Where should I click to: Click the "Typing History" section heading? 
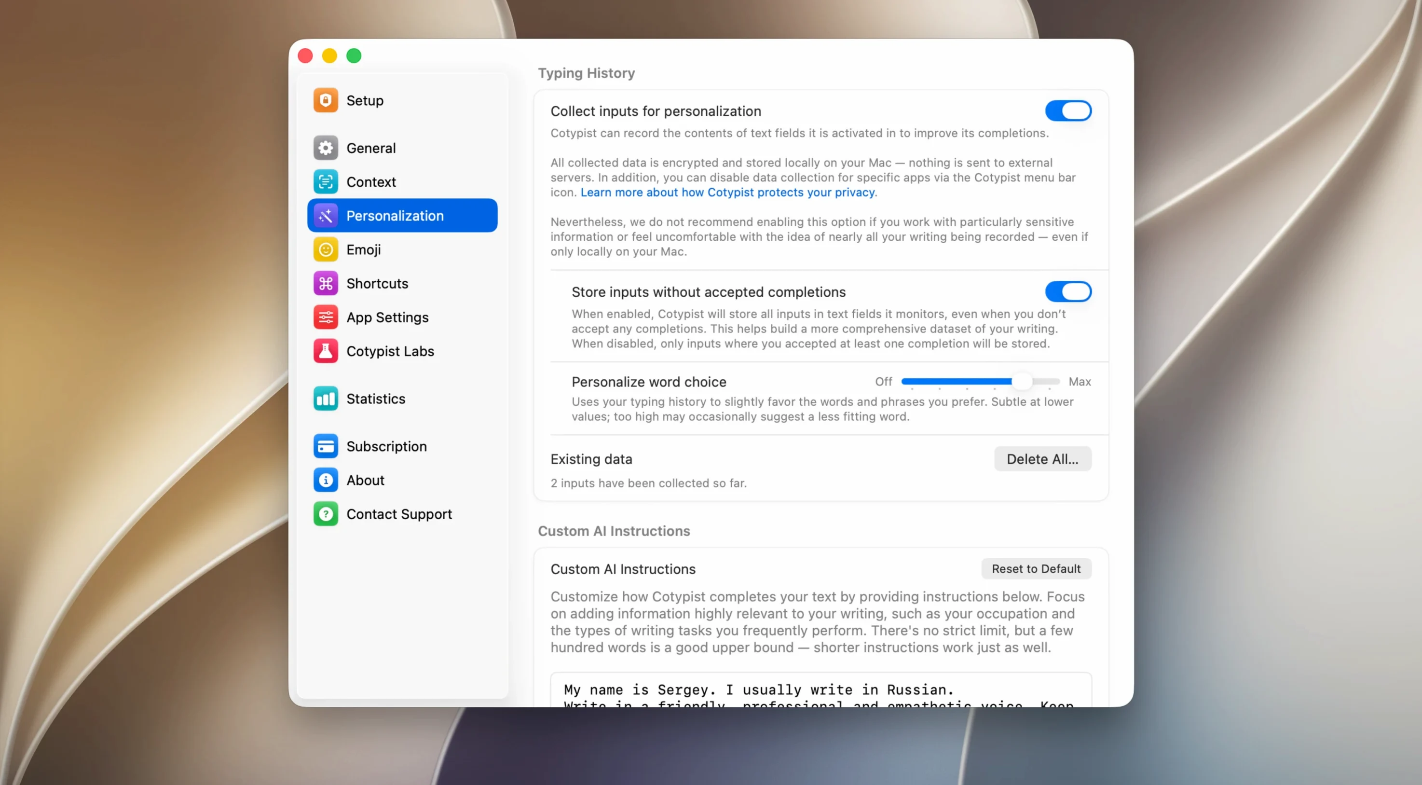tap(586, 73)
